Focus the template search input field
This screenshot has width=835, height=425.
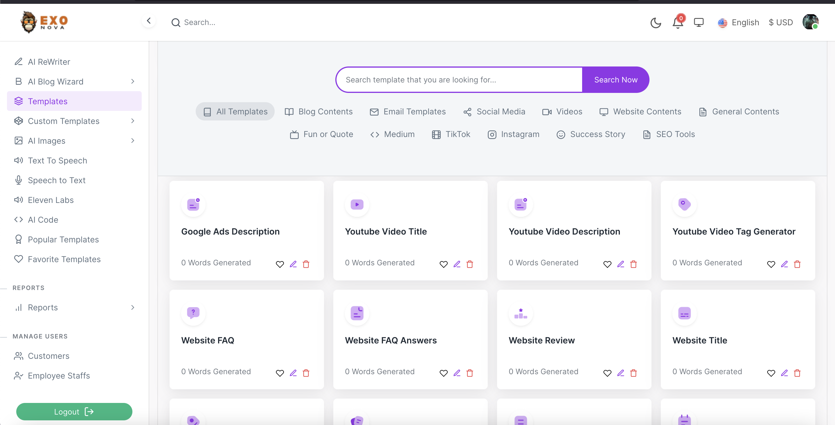click(x=459, y=80)
